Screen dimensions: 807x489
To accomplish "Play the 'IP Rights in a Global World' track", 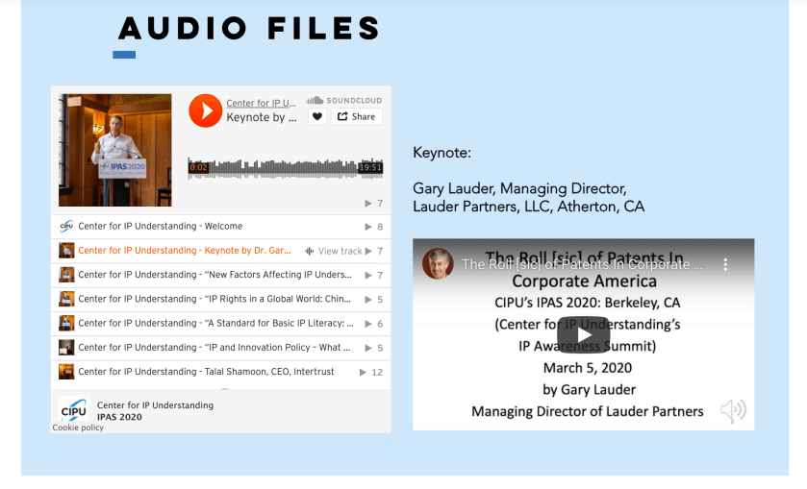I will [x=214, y=299].
